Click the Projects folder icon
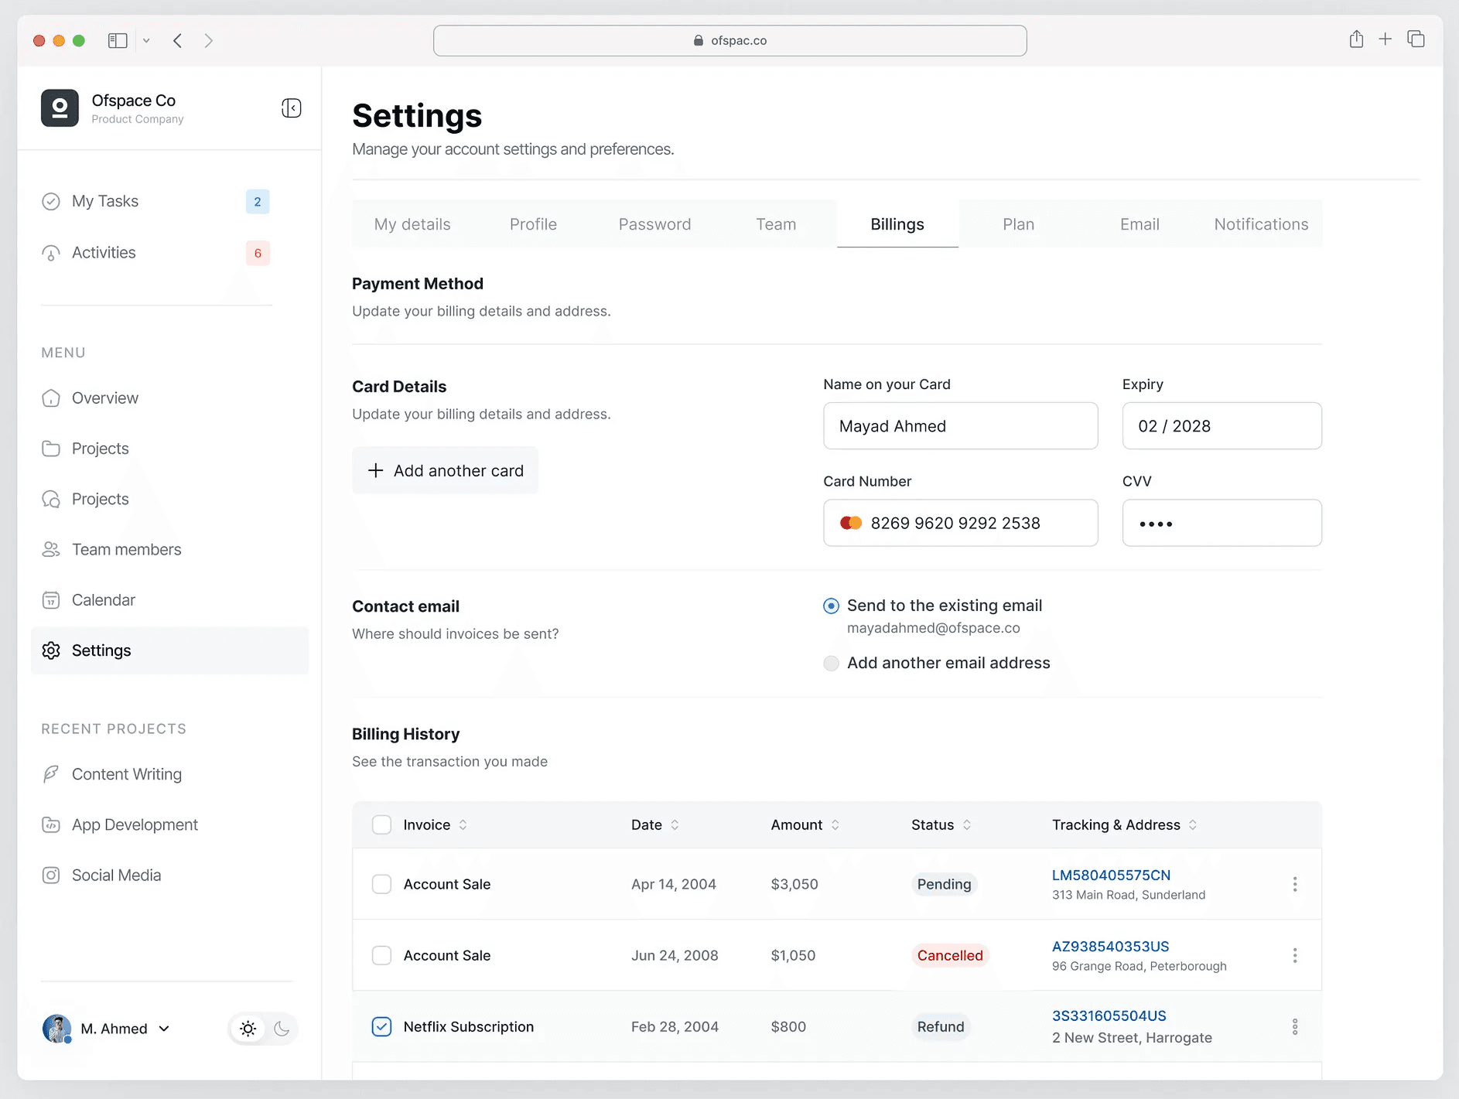 [51, 449]
